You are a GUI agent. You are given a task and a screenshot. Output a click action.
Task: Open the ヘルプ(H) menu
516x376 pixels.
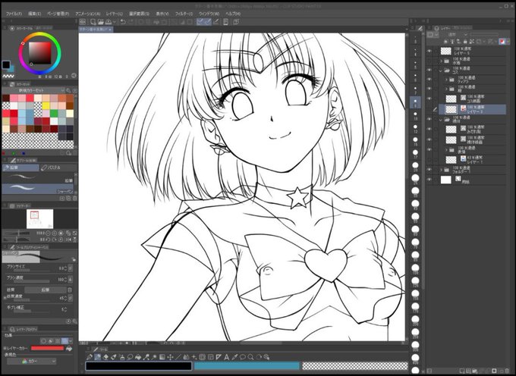pos(233,14)
